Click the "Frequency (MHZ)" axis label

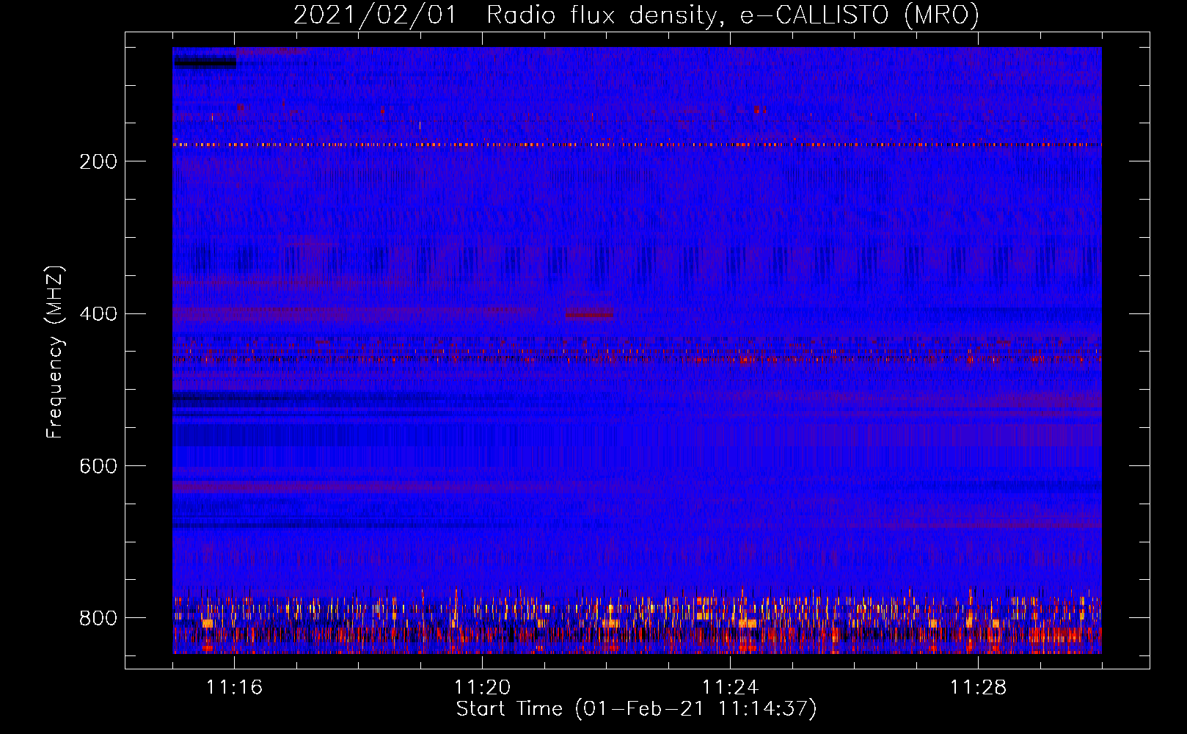point(55,352)
